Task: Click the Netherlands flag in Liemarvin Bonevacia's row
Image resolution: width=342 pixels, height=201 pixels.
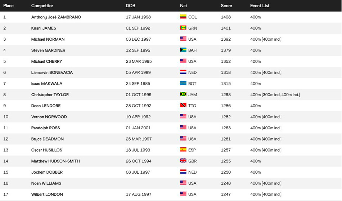Action: click(x=183, y=72)
